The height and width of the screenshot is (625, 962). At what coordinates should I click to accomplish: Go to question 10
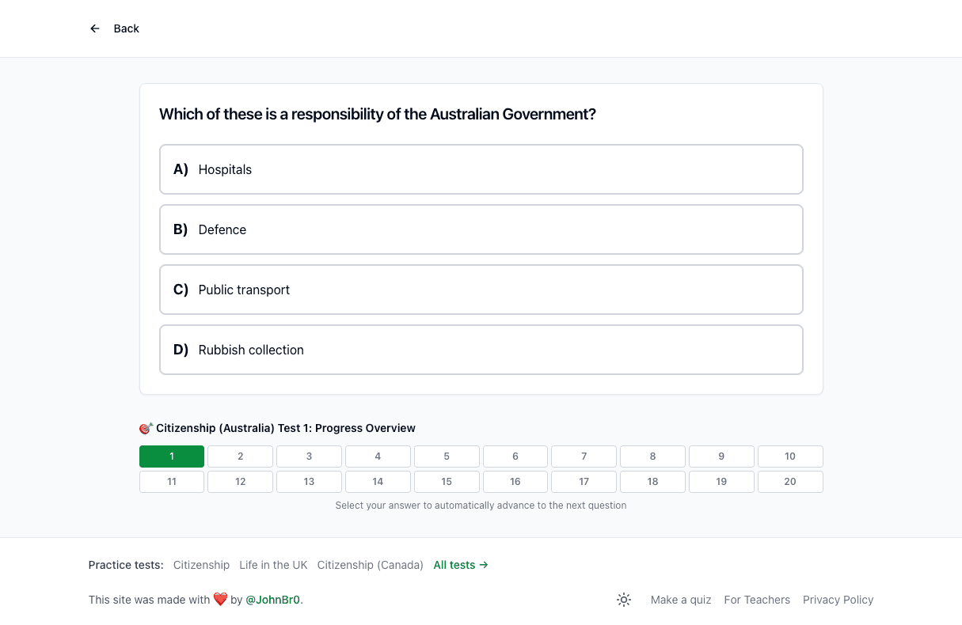pyautogui.click(x=790, y=456)
